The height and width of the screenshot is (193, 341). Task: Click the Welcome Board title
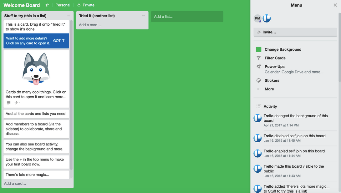pyautogui.click(x=22, y=5)
